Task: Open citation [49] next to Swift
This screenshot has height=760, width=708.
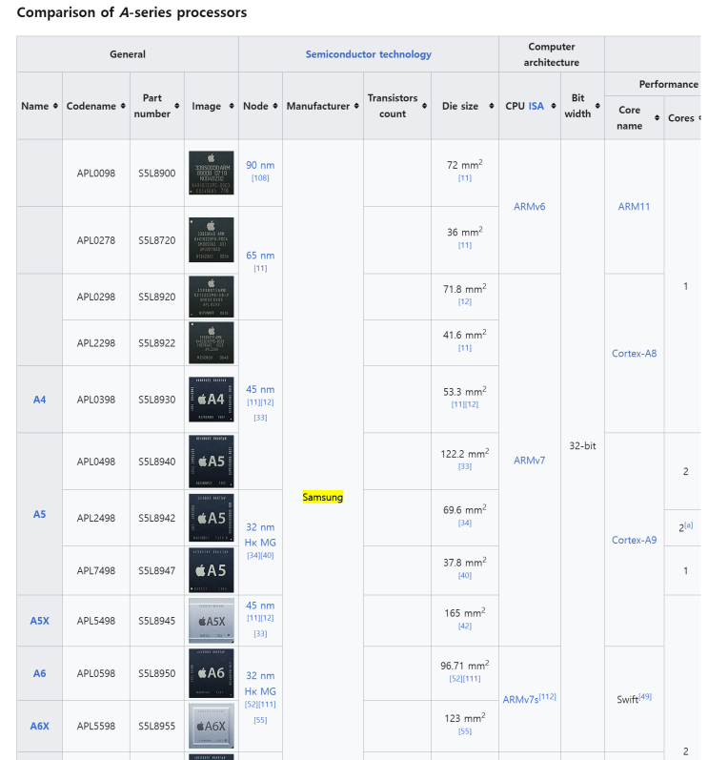Action: point(645,696)
